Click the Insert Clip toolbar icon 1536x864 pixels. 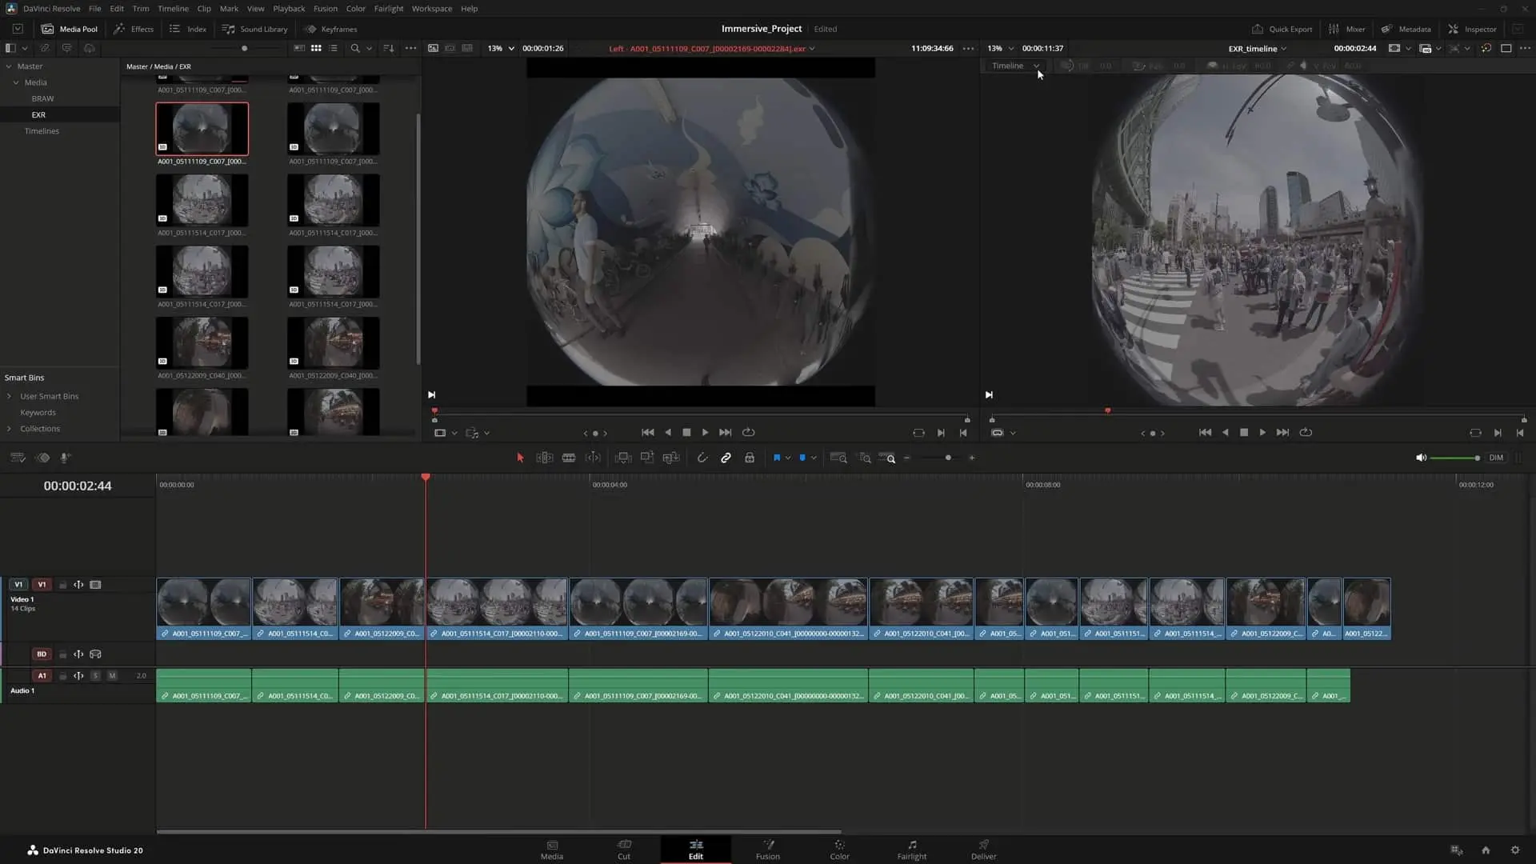pos(622,458)
